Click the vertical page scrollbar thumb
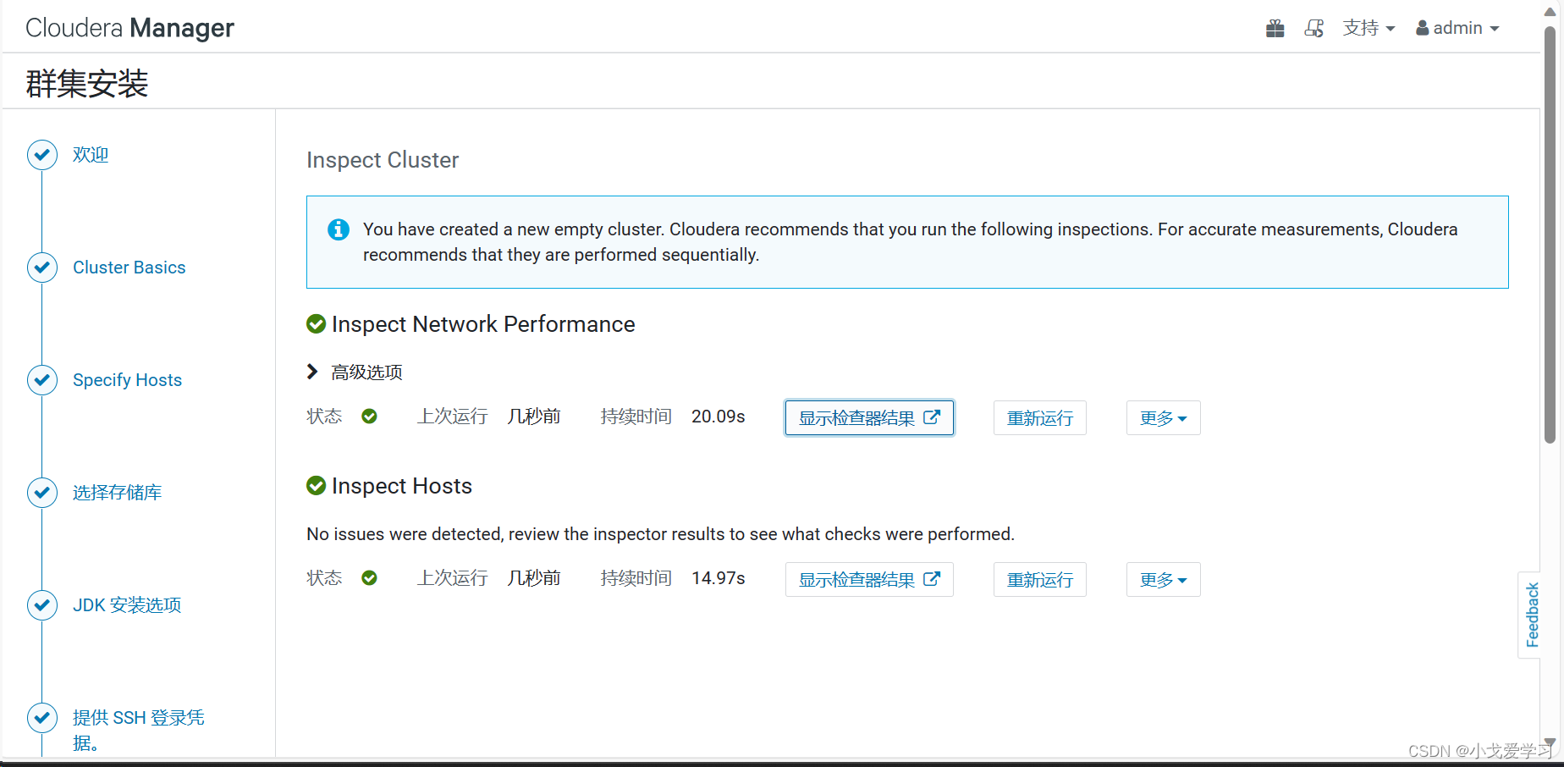Viewport: 1564px width, 767px height. pyautogui.click(x=1550, y=235)
